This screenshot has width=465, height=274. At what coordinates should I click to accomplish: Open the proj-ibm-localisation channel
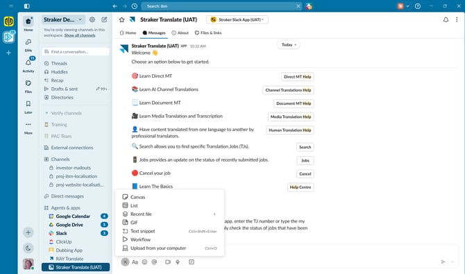point(76,176)
